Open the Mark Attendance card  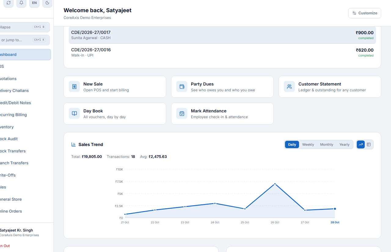click(222, 114)
